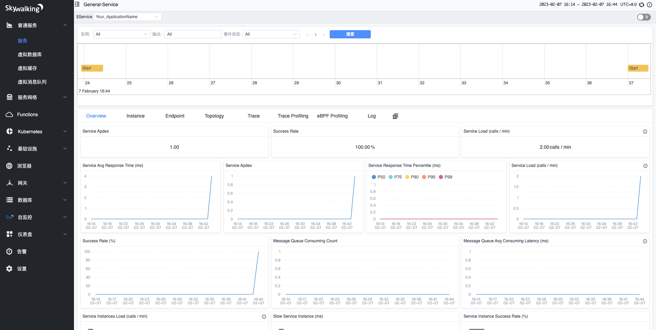Click the info icon in top-right corner
The width and height of the screenshot is (656, 330).
click(x=649, y=5)
